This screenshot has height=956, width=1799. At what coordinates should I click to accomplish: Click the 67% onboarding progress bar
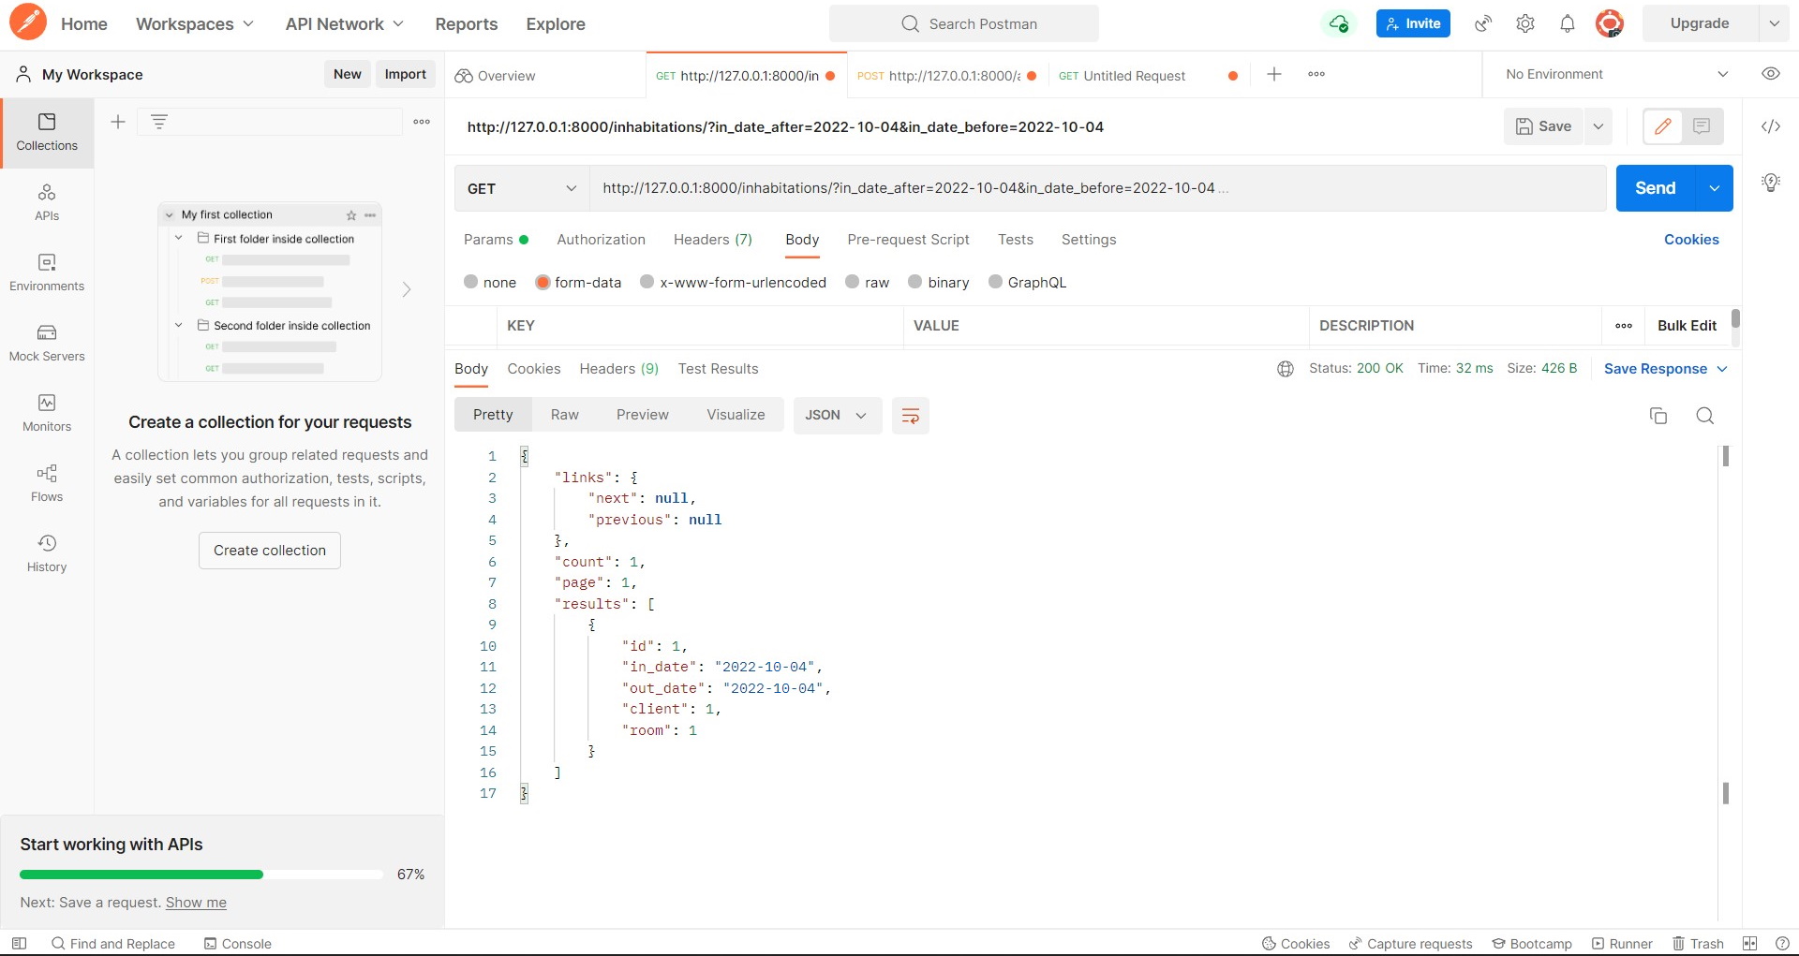pos(200,874)
